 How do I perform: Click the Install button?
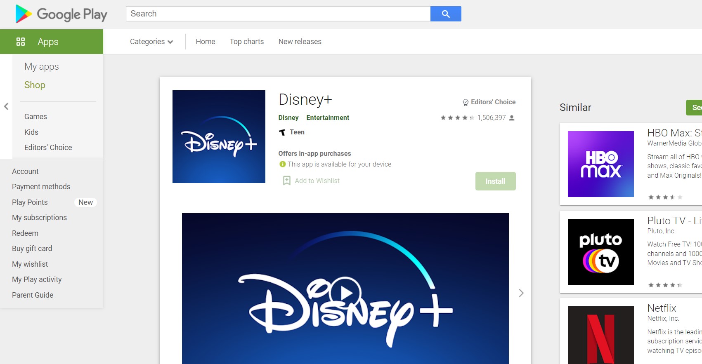click(495, 181)
